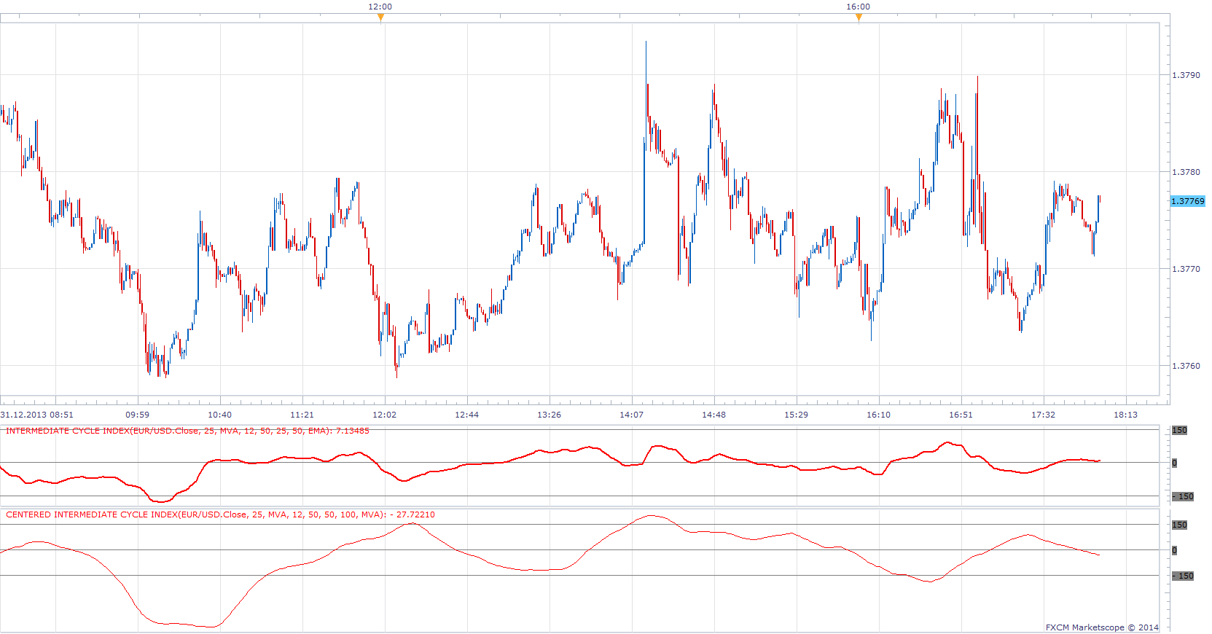Click the current price label 1.37769

(1188, 201)
